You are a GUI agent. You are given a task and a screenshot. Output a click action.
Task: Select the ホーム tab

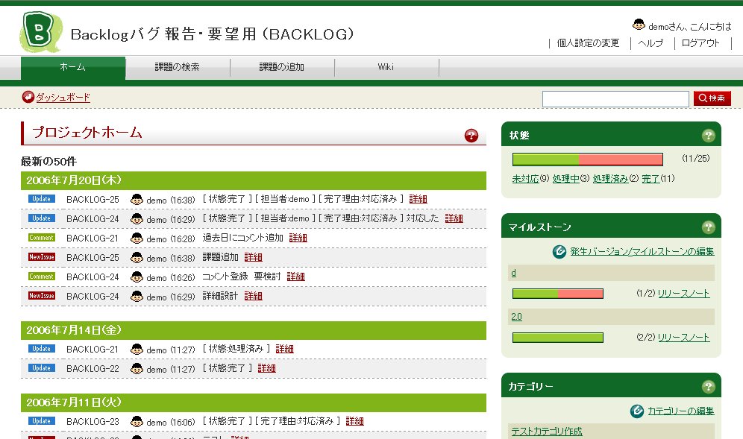pyautogui.click(x=73, y=68)
